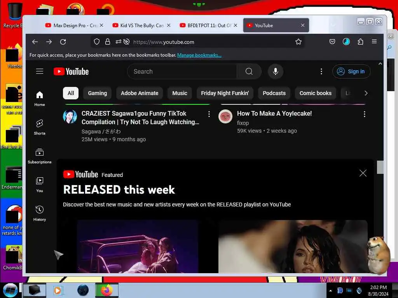Open Shorts from the sidebar

(40, 127)
